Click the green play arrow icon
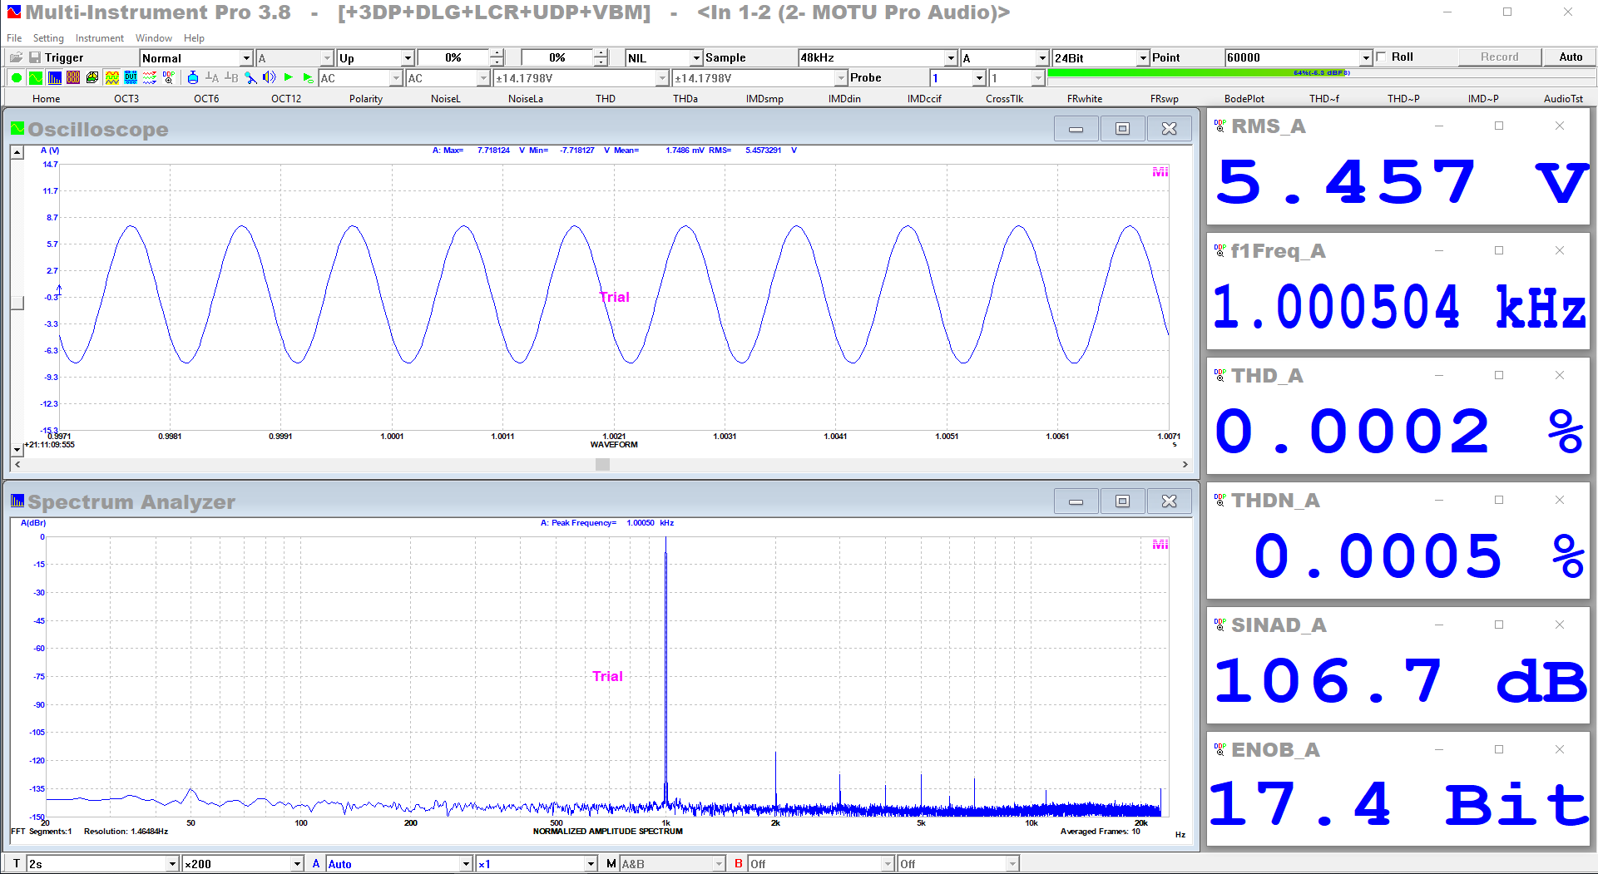 pos(289,78)
